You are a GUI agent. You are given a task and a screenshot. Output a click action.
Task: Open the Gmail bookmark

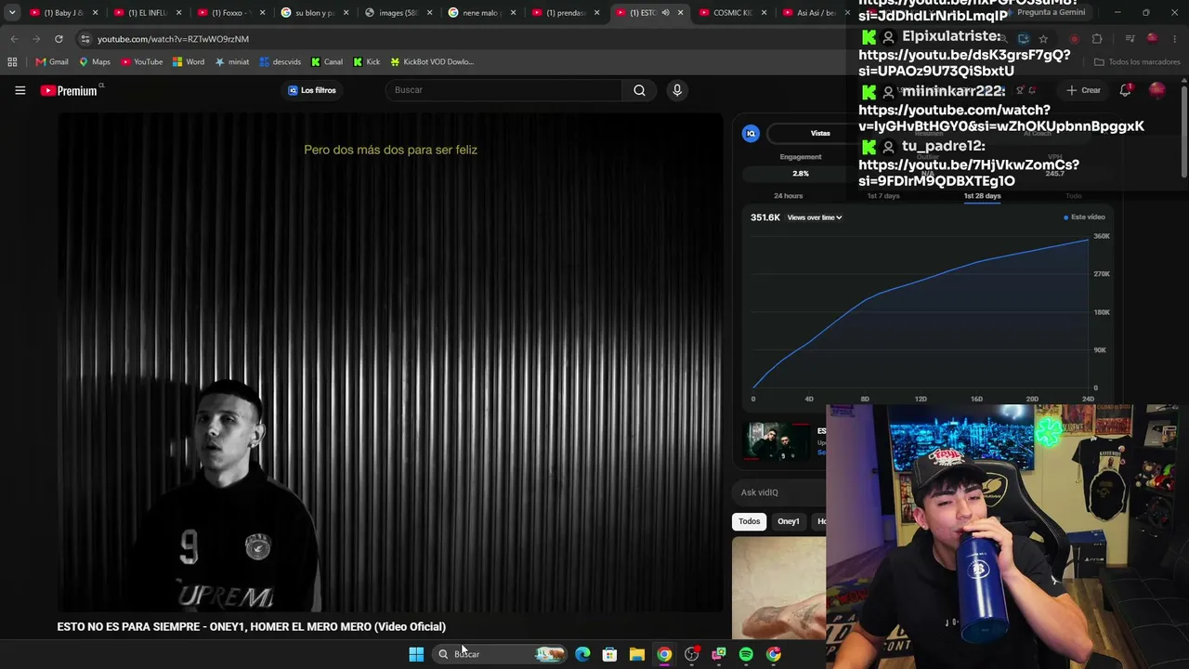[x=52, y=62]
